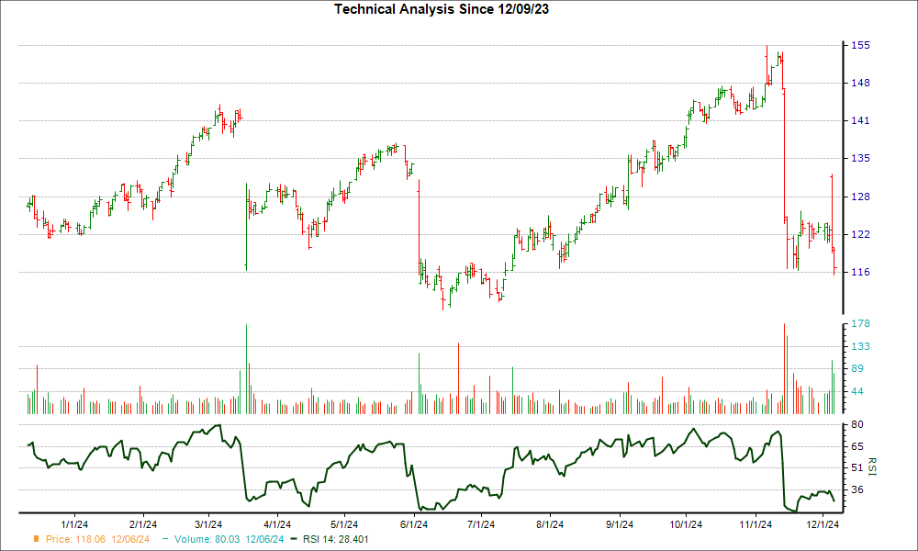This screenshot has width=918, height=551.
Task: Click the 8/1/24 date label
Action: (x=550, y=524)
